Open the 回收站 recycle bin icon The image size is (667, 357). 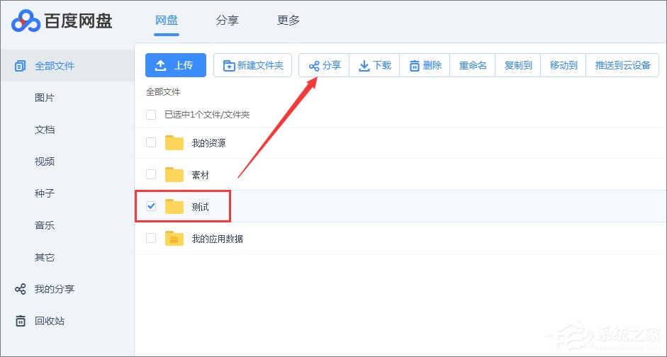(21, 321)
